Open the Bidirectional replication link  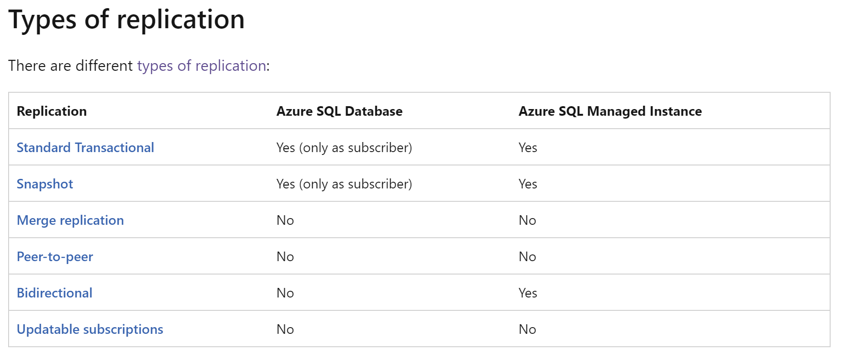tap(55, 293)
